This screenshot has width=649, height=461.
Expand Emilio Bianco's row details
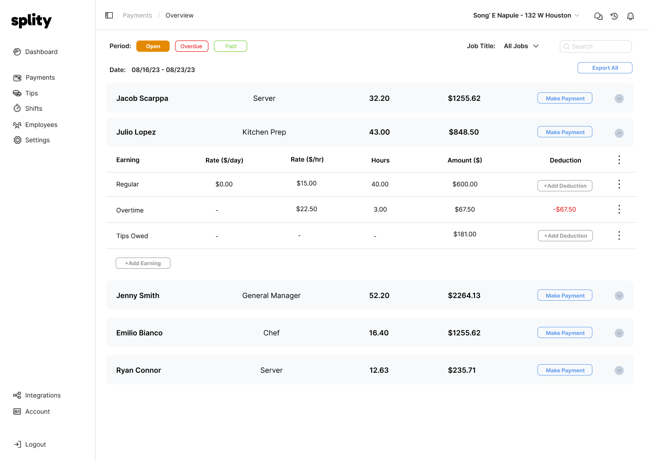[x=619, y=333]
